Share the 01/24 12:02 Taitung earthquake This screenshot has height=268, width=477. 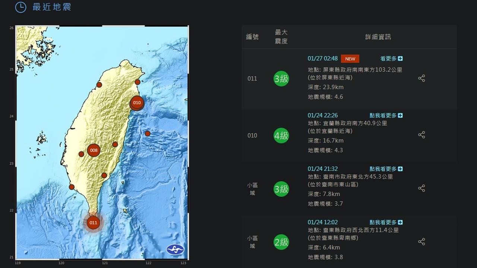coord(422,242)
